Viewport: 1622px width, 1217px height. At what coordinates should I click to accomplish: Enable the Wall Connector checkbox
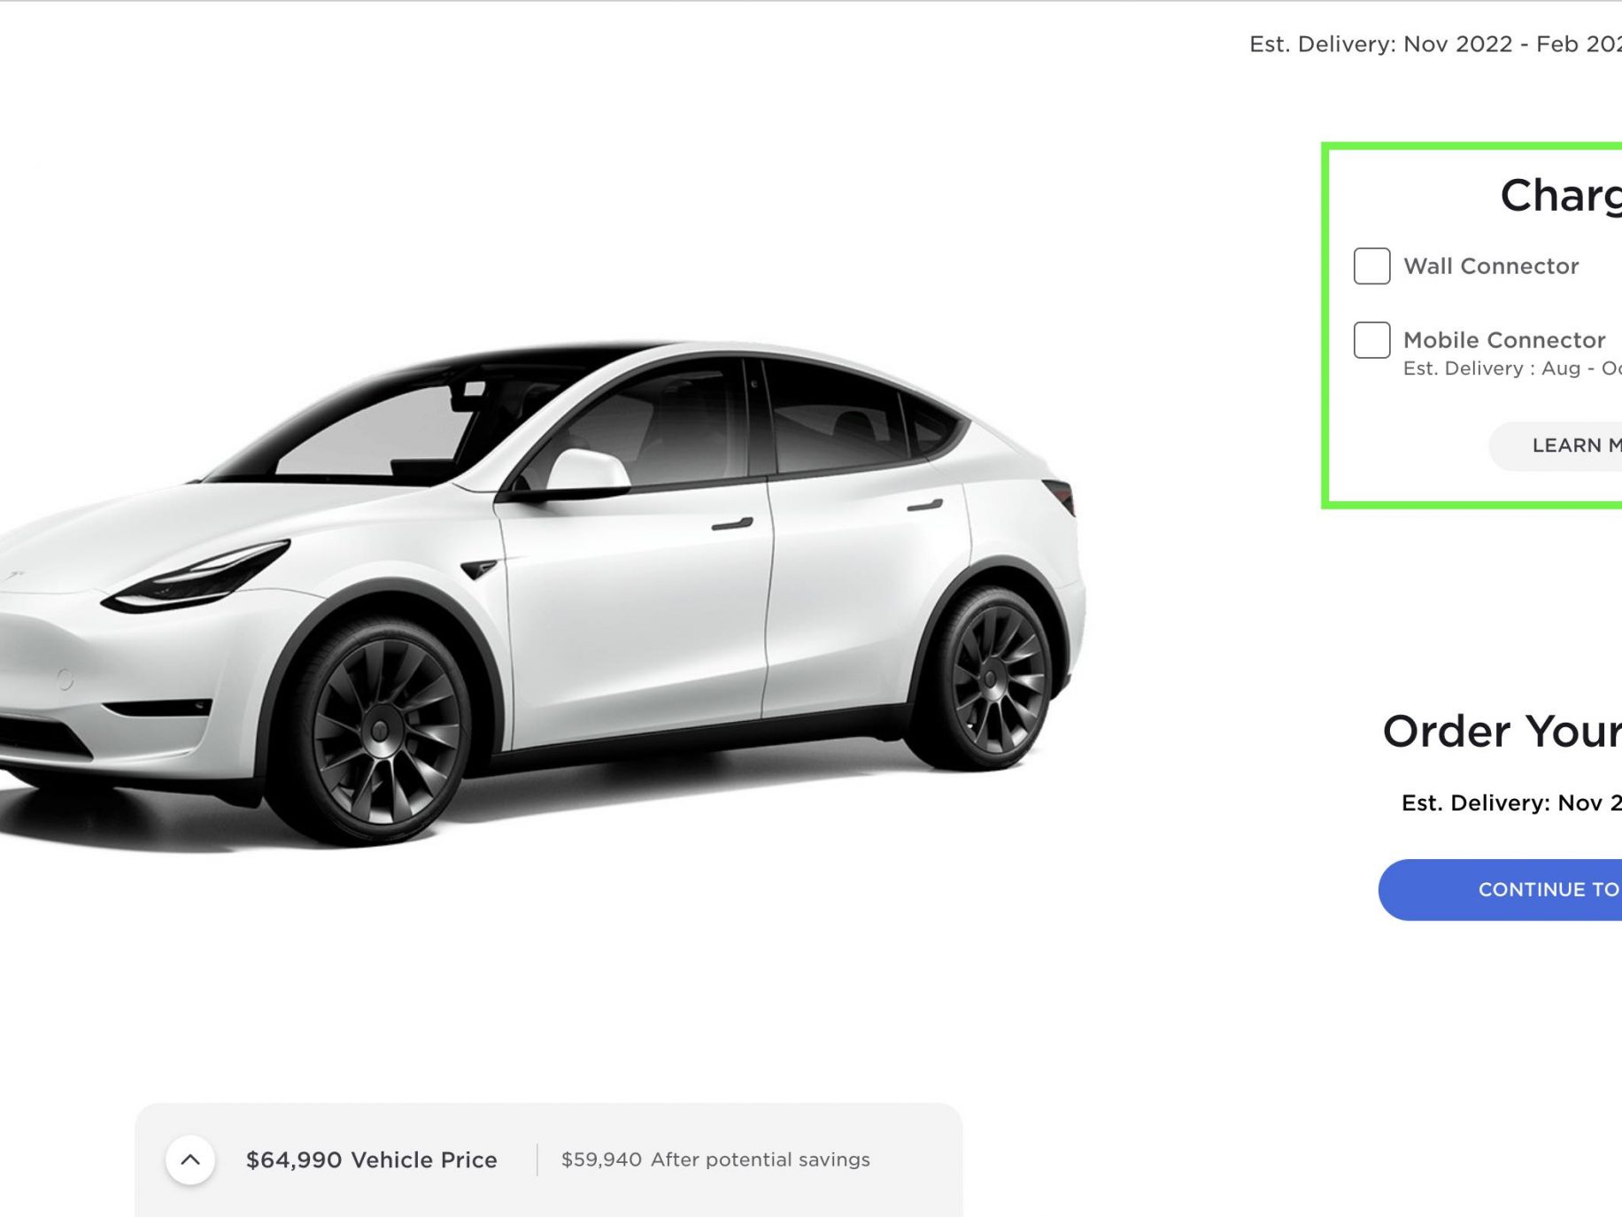(x=1371, y=266)
